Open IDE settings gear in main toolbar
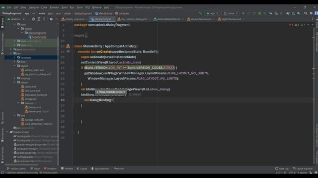 pyautogui.click(x=311, y=13)
